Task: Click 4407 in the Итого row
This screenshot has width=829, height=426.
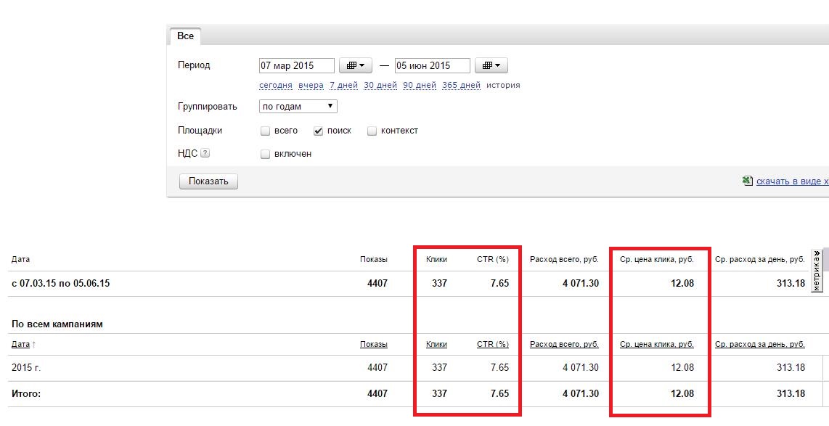Action: click(x=377, y=394)
